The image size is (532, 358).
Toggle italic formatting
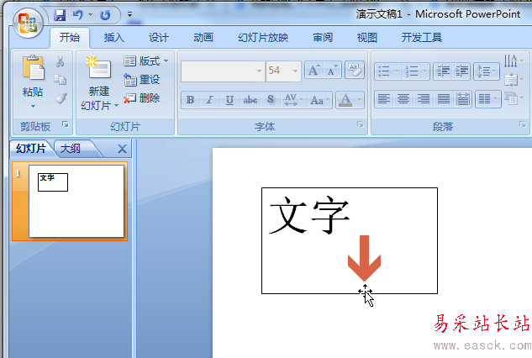pyautogui.click(x=210, y=100)
